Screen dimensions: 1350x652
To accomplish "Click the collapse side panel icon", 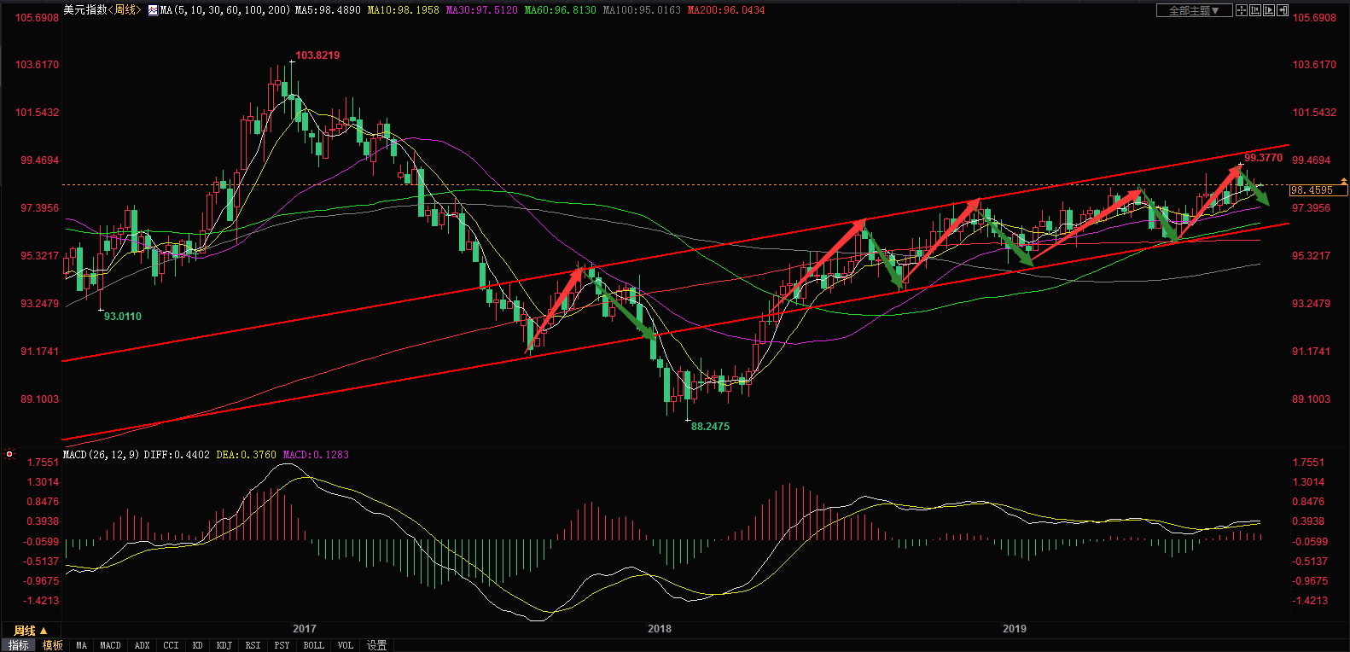I will point(1283,10).
